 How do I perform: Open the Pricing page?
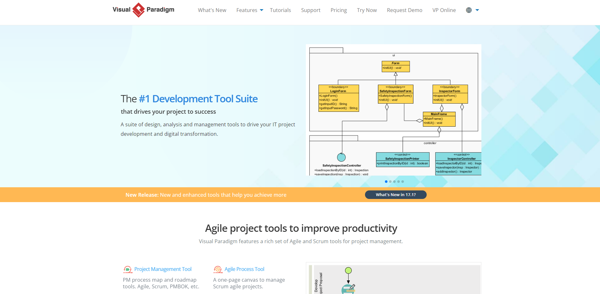tap(338, 10)
